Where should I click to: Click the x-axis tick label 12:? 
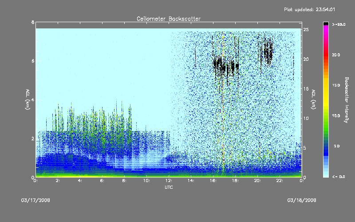(169, 181)
